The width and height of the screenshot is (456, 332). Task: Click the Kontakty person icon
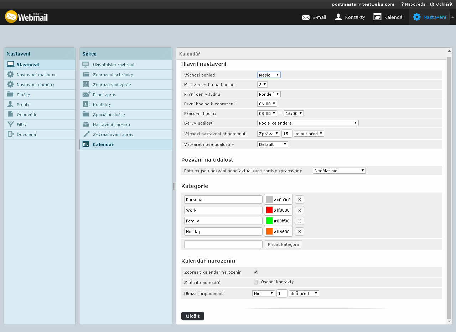coord(338,17)
